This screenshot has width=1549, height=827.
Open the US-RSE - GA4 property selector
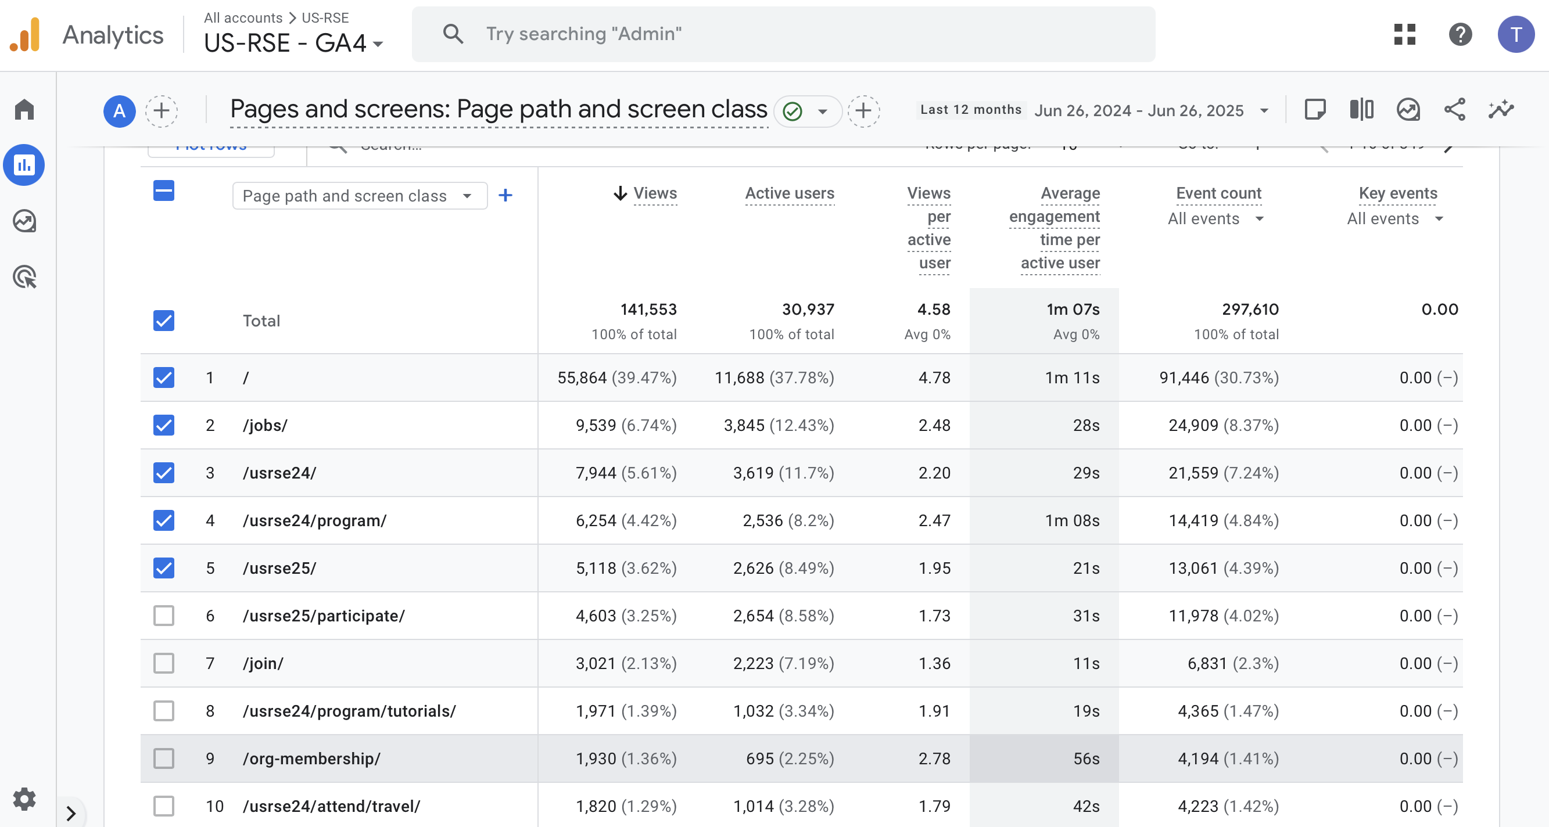pos(293,44)
